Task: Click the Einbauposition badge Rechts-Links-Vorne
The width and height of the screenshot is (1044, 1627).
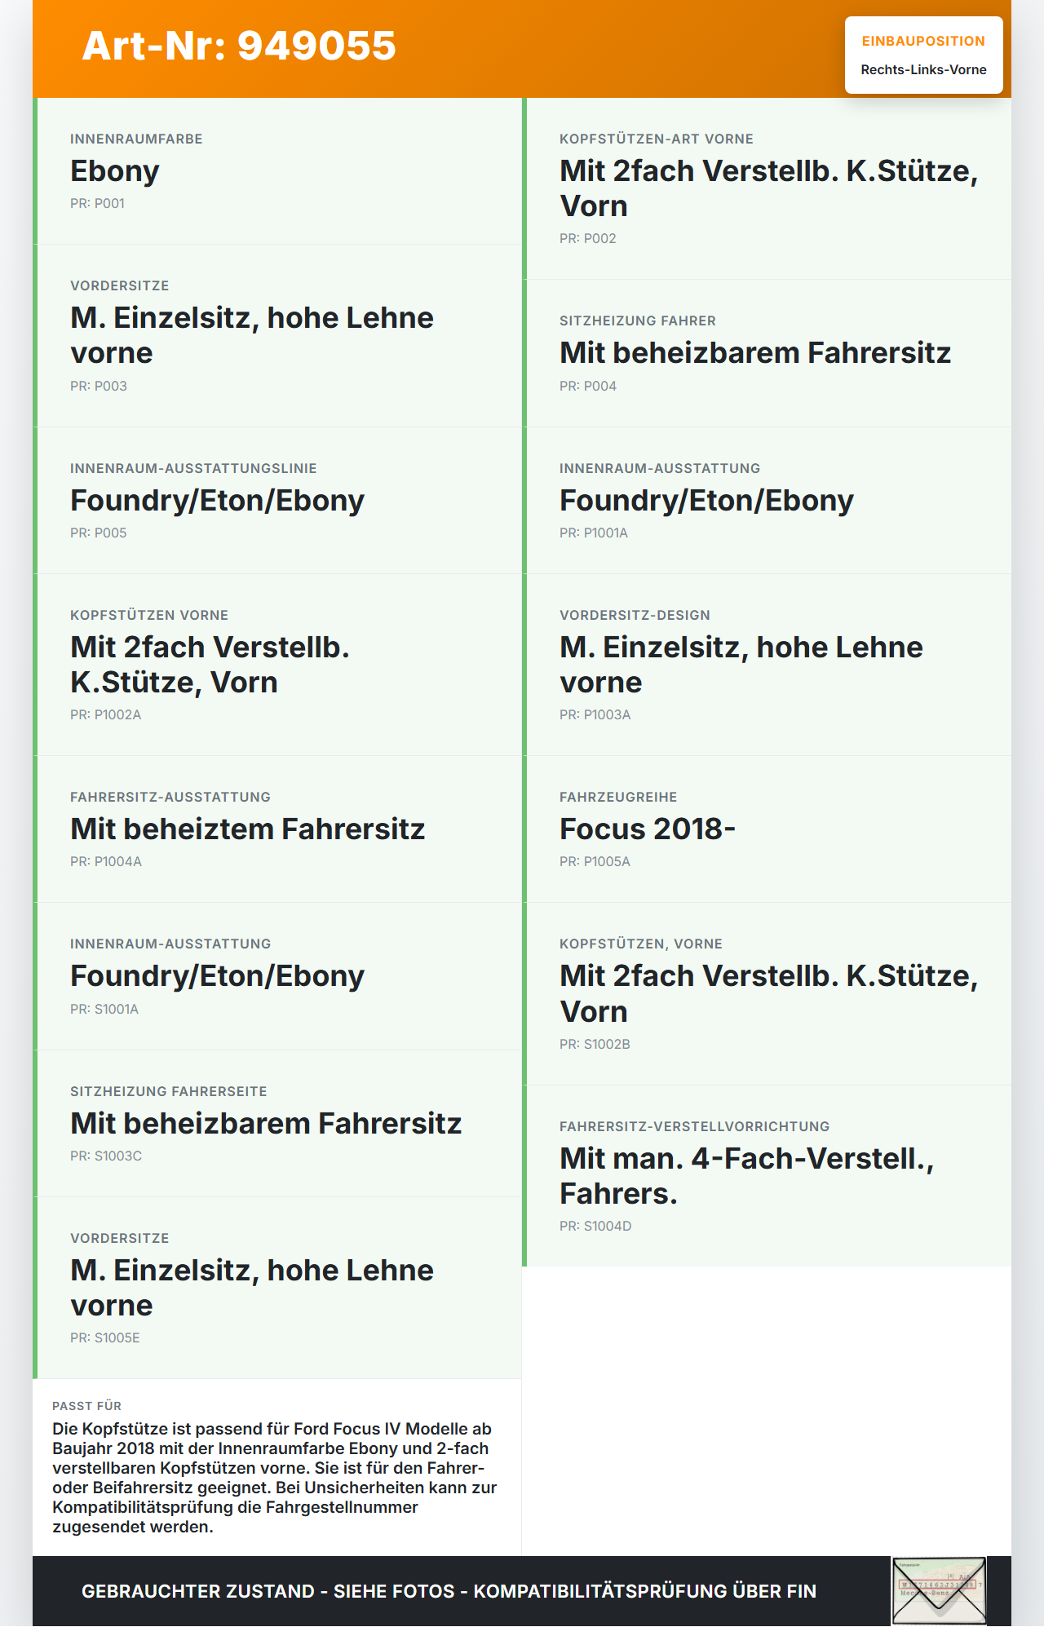Action: (923, 55)
